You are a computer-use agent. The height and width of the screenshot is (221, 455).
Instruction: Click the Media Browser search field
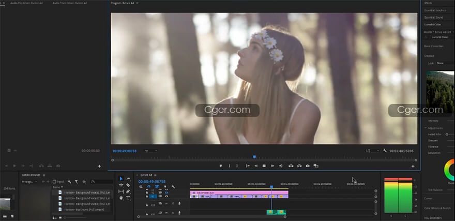click(101, 182)
